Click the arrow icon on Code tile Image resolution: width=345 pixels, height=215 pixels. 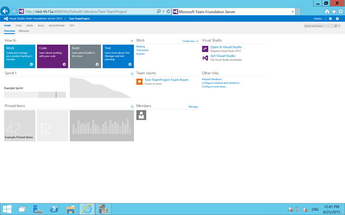pos(64,64)
